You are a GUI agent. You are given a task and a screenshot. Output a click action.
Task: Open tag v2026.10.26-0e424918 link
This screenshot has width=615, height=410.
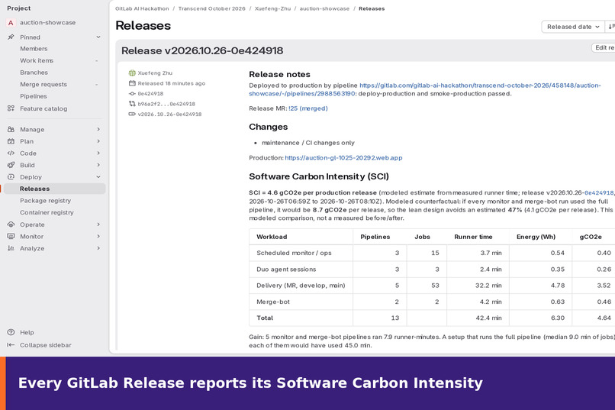pos(169,115)
